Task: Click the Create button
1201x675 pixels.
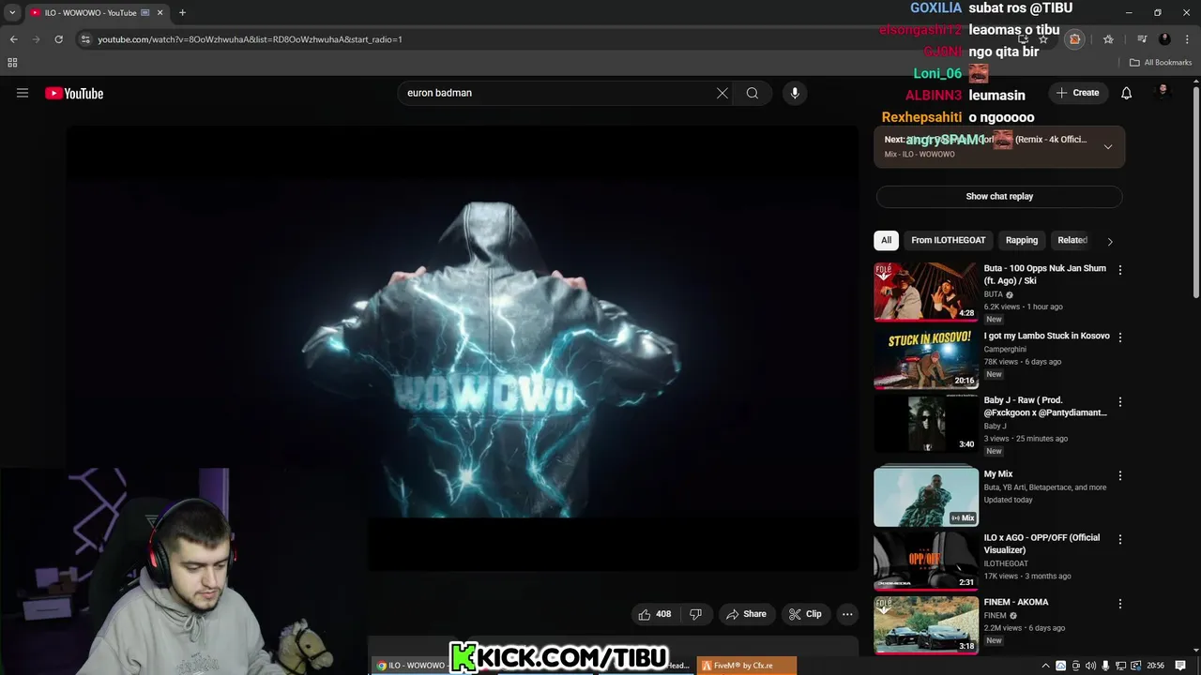Action: tap(1077, 93)
